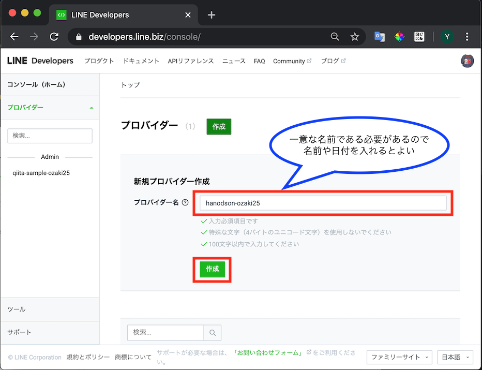Reload the page with the refresh icon
Image resolution: width=482 pixels, height=370 pixels.
coord(54,37)
